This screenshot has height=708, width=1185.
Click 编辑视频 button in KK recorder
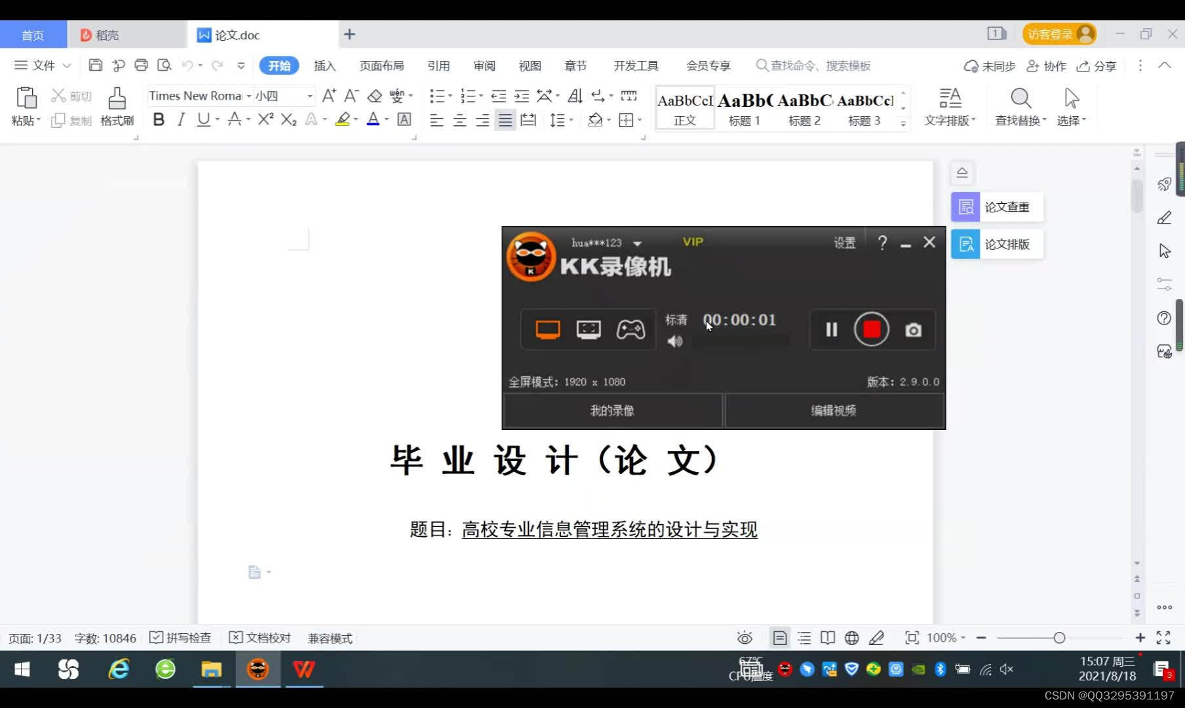(x=834, y=410)
